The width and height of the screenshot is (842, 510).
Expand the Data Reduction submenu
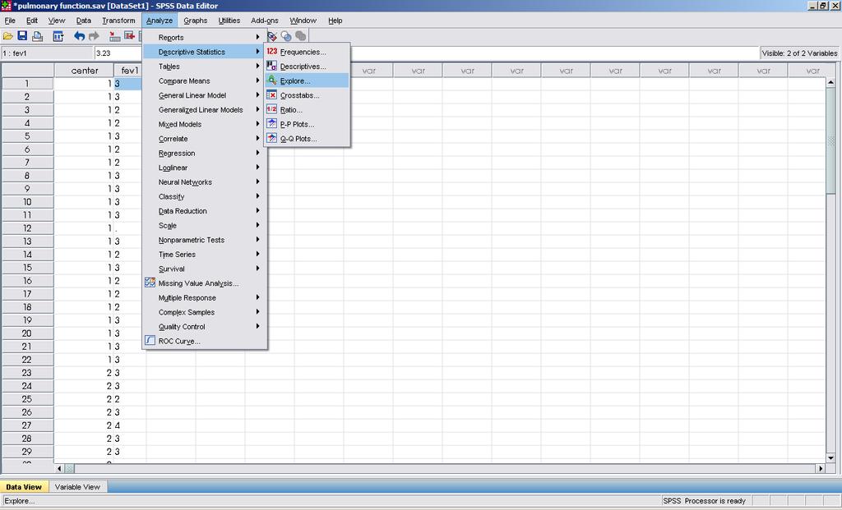point(204,211)
